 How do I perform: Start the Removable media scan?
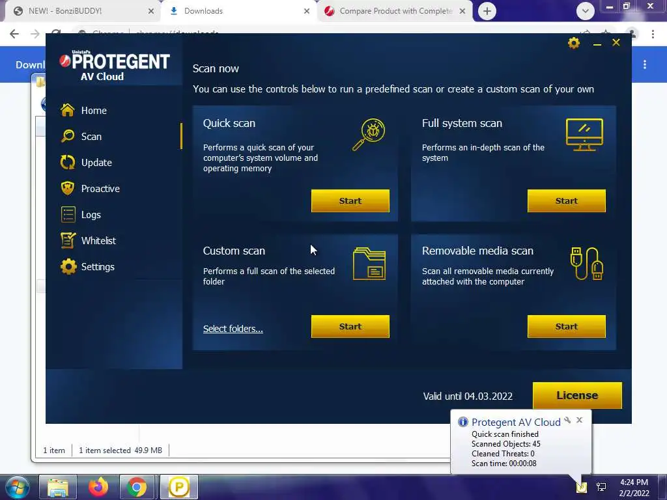(x=566, y=327)
